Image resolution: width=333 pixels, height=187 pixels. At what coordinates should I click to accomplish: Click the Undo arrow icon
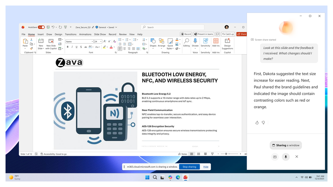(x=53, y=27)
